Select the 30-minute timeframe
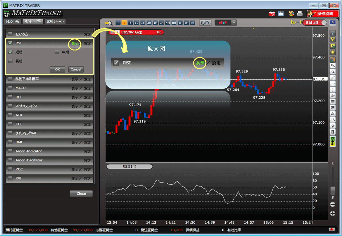This screenshot has height=236, width=342. (x=149, y=23)
